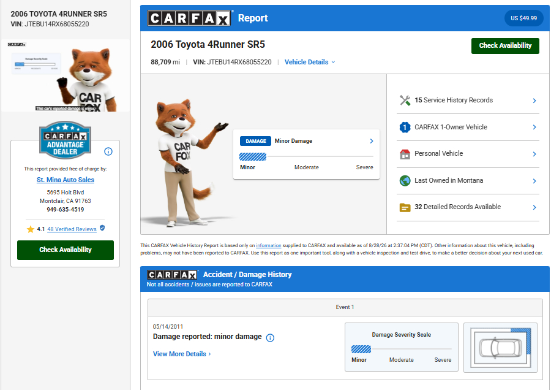The height and width of the screenshot is (390, 551).
Task: Click the CARFAX Advantage Dealer badge
Action: click(x=65, y=140)
